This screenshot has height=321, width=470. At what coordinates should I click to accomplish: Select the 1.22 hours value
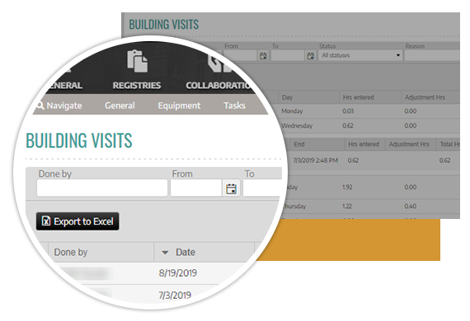point(347,206)
